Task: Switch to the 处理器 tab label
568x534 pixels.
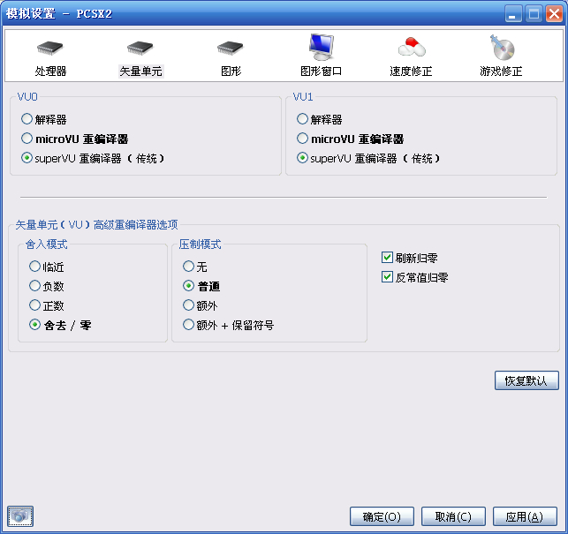Action: pos(50,71)
